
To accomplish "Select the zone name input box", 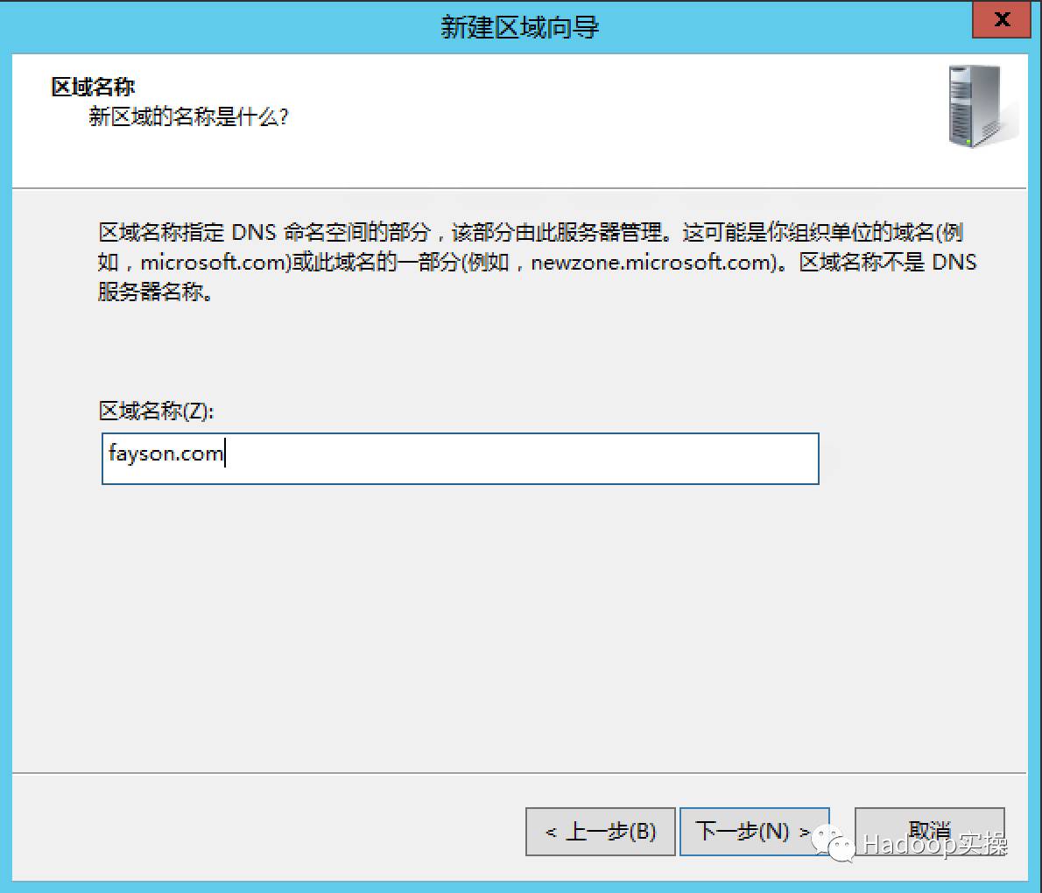I will tap(460, 458).
